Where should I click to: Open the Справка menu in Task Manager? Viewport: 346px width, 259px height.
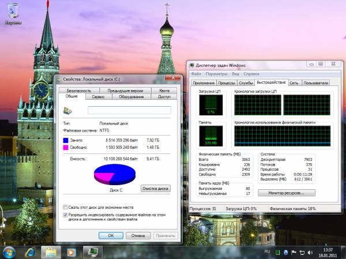[251, 74]
